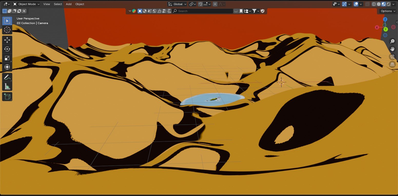Choose the Intersect selection mode icon
The width and height of the screenshot is (398, 196).
pyautogui.click(x=24, y=11)
